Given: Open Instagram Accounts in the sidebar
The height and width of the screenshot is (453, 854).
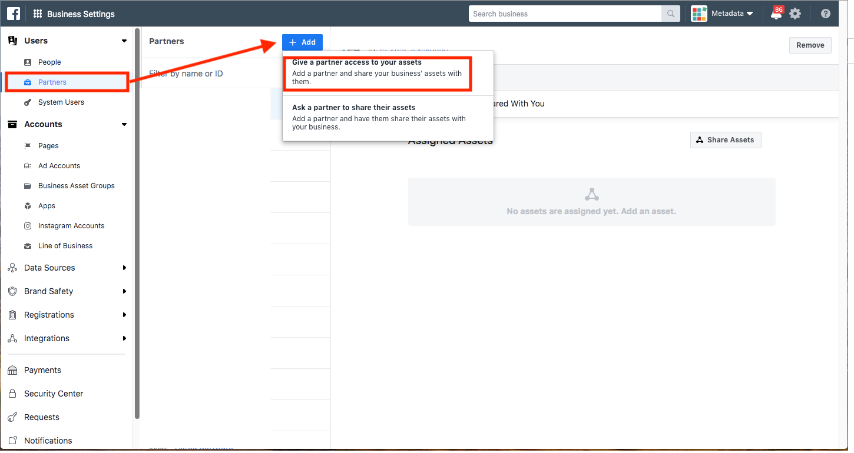Looking at the screenshot, I should tap(71, 226).
